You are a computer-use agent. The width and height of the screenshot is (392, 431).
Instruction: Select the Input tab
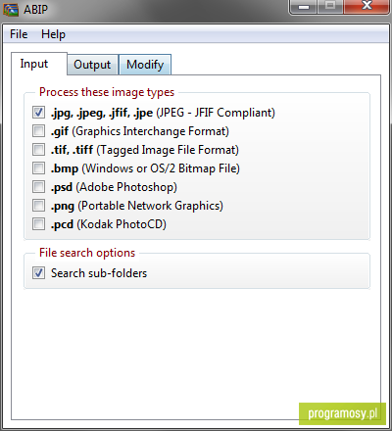tap(39, 64)
